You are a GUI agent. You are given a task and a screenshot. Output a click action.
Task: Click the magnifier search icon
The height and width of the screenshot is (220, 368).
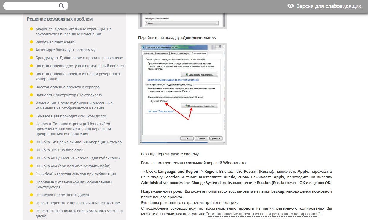click(x=62, y=6)
